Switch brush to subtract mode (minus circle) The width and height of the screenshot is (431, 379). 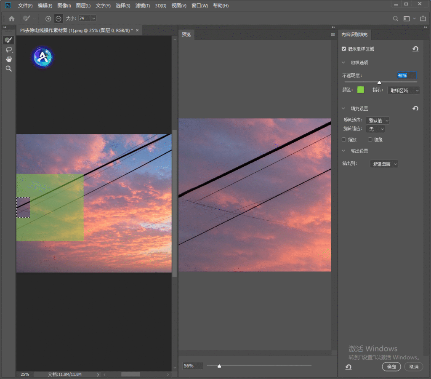click(58, 19)
